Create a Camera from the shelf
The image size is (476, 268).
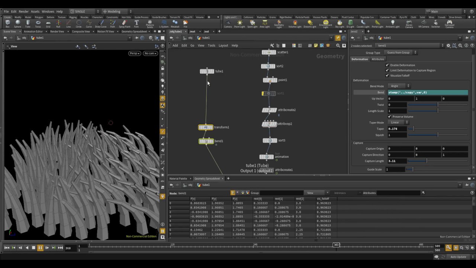[228, 24]
